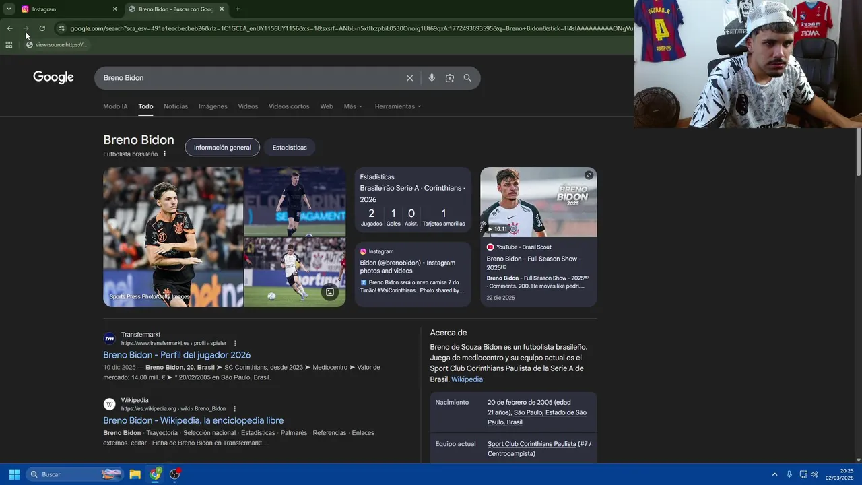This screenshot has width=862, height=485.
Task: Open File Explorer from taskbar
Action: [135, 474]
